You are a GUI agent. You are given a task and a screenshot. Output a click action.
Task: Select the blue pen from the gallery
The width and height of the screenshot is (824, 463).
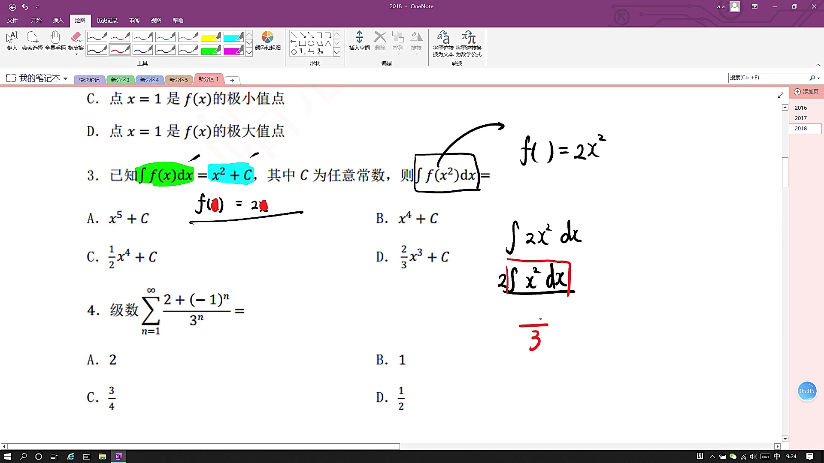143,37
